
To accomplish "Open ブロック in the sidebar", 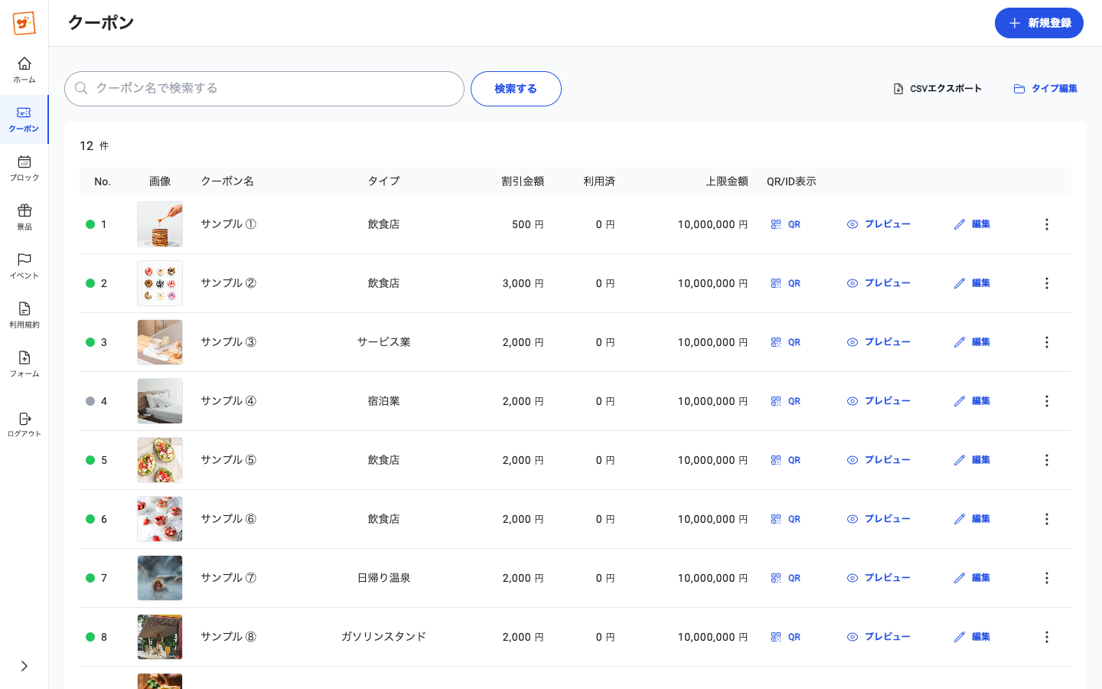I will pos(24,168).
